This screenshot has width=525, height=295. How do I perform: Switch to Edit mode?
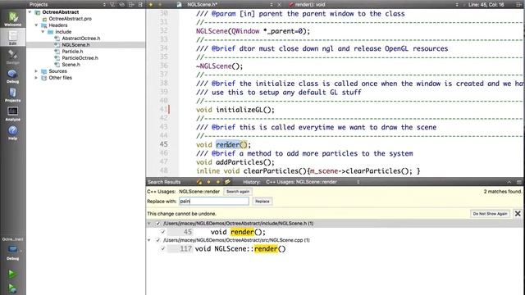coord(13,37)
